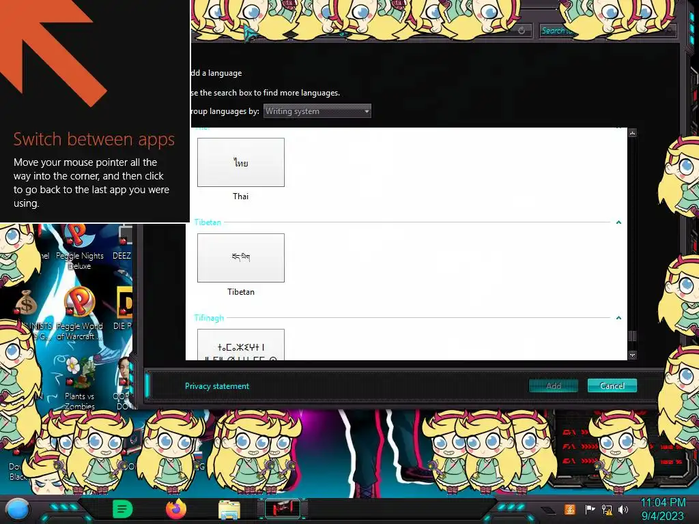Viewport: 699px width, 524px height.
Task: Show hidden tray icons
Action: (548, 510)
